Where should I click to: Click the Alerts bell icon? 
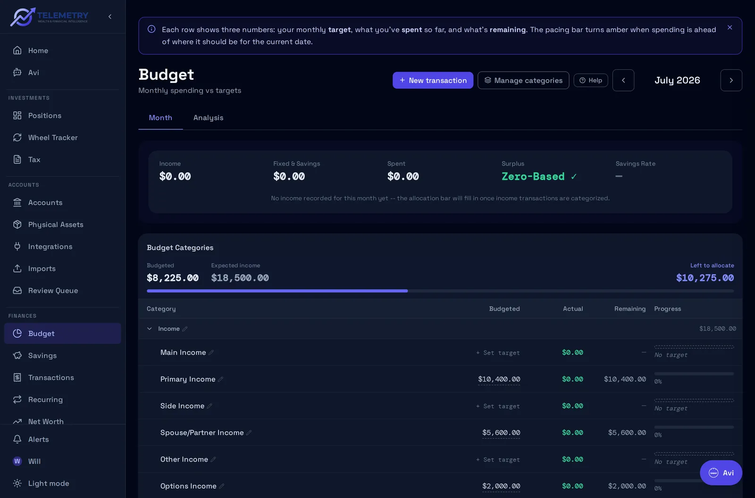click(x=17, y=440)
